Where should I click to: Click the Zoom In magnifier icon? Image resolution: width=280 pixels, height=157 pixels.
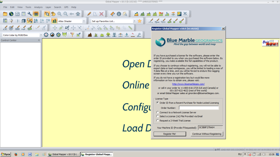click(x=59, y=14)
